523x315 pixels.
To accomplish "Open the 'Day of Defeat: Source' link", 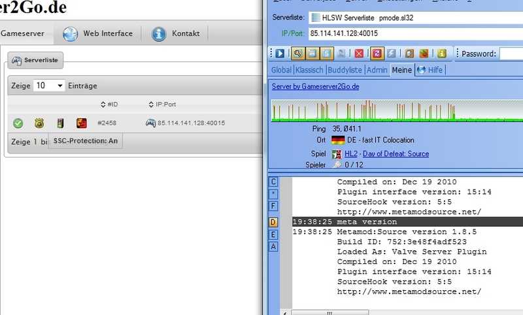I will click(396, 154).
